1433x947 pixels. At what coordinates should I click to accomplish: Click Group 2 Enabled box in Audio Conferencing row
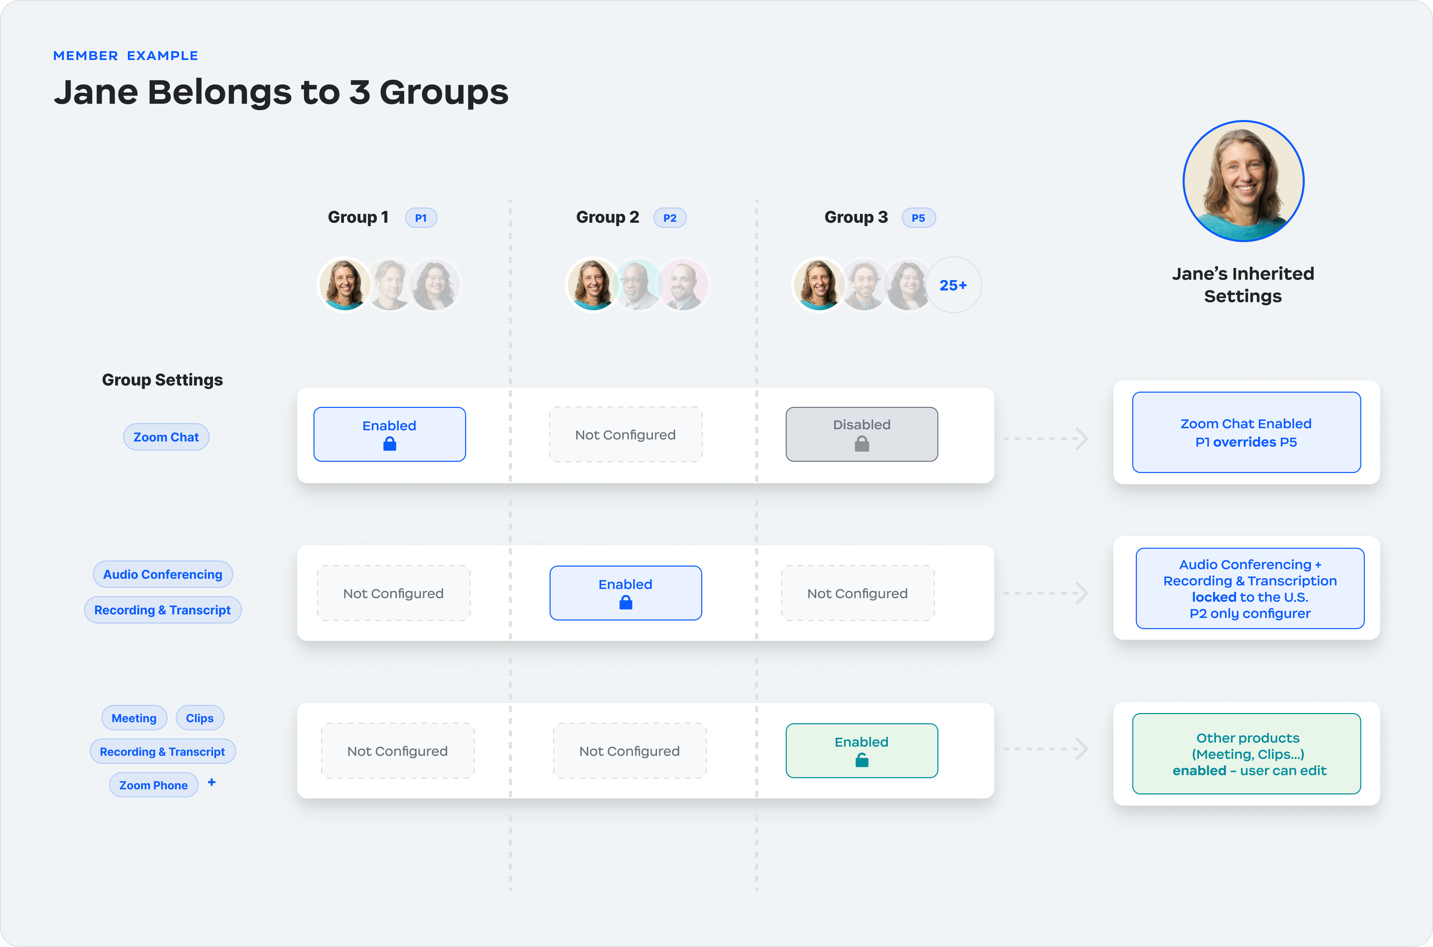[626, 592]
